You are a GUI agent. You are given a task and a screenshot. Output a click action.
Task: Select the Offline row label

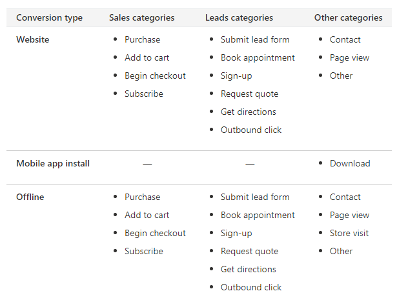(30, 197)
